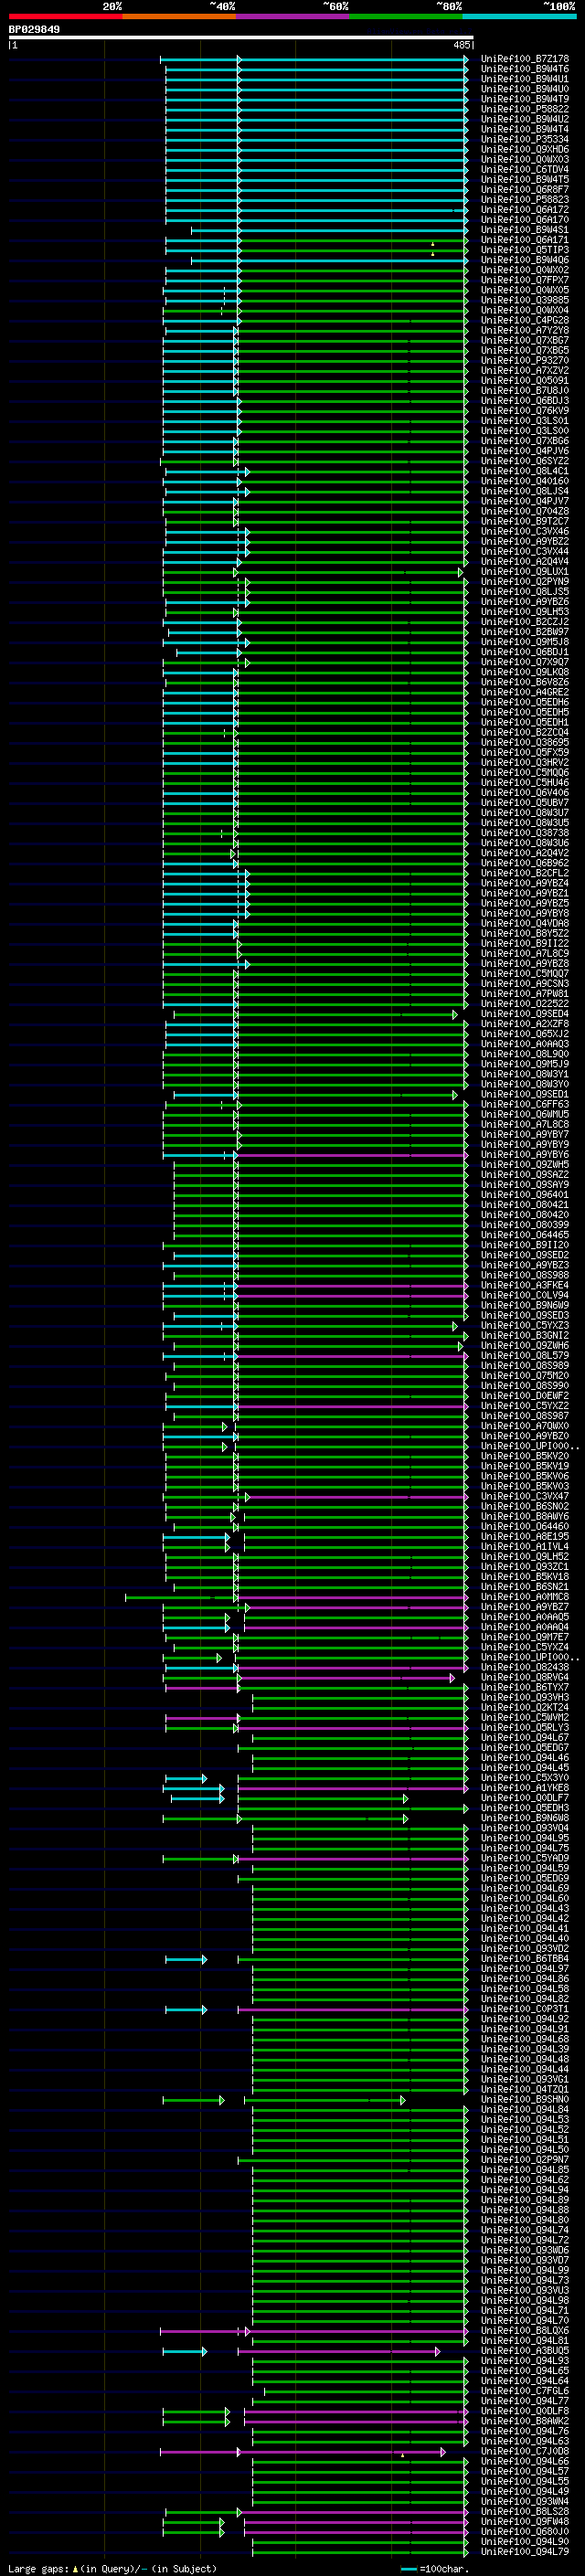585x2576 pixels.
Task: Select hit UniRef100_Q2PYN9
Action: 525,582
